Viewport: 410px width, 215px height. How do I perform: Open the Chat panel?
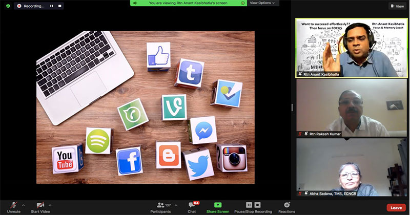click(x=192, y=205)
